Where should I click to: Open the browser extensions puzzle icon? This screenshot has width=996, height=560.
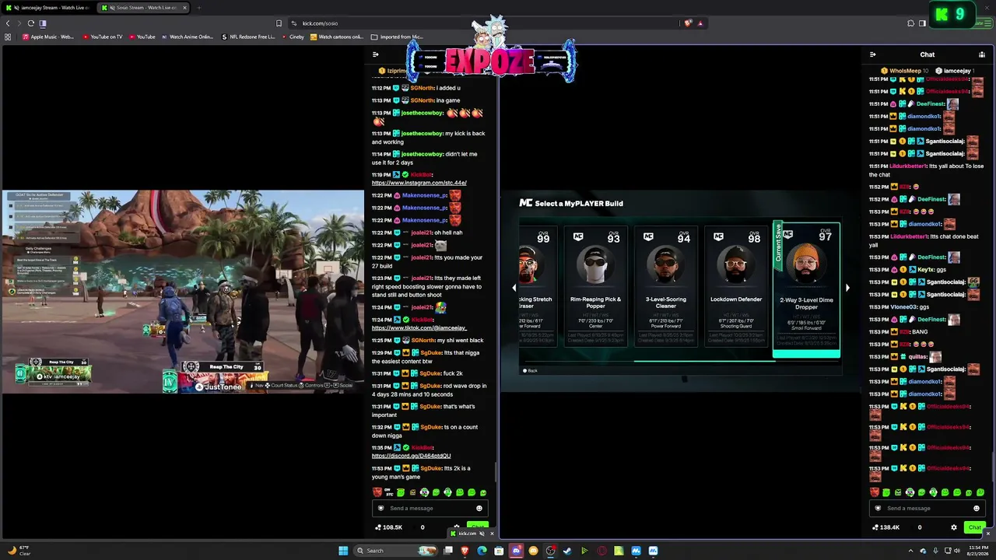tap(911, 23)
